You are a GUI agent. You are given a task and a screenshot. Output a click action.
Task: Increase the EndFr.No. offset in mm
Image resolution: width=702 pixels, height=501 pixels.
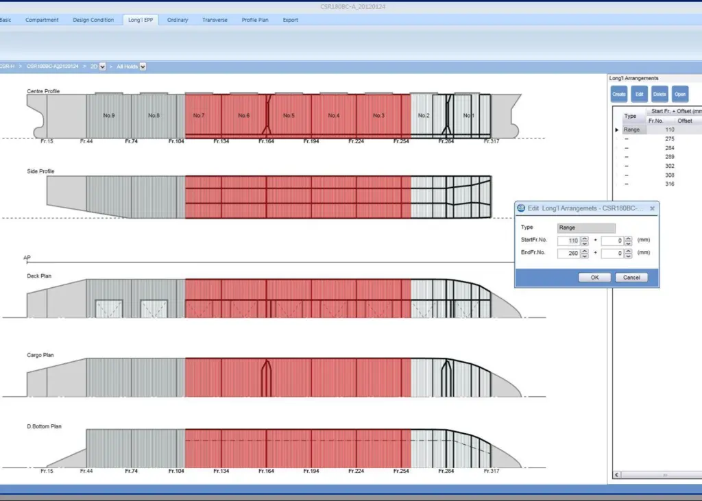click(x=629, y=251)
